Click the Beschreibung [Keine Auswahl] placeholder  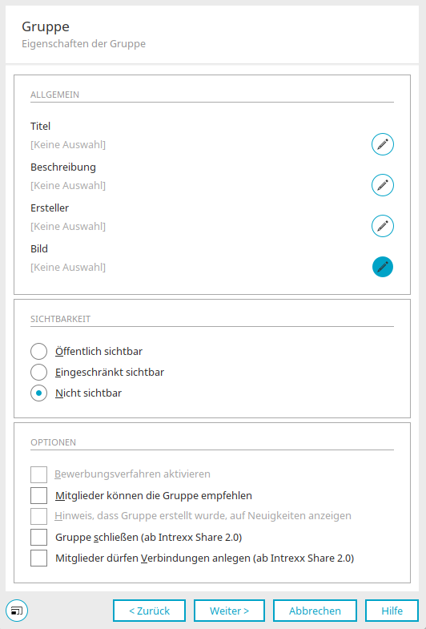click(68, 185)
